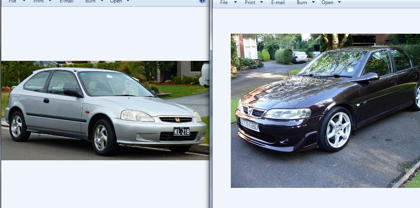Screen dimensions: 420x208
Task: Open File menu in left photo window
Action: coord(12,1)
